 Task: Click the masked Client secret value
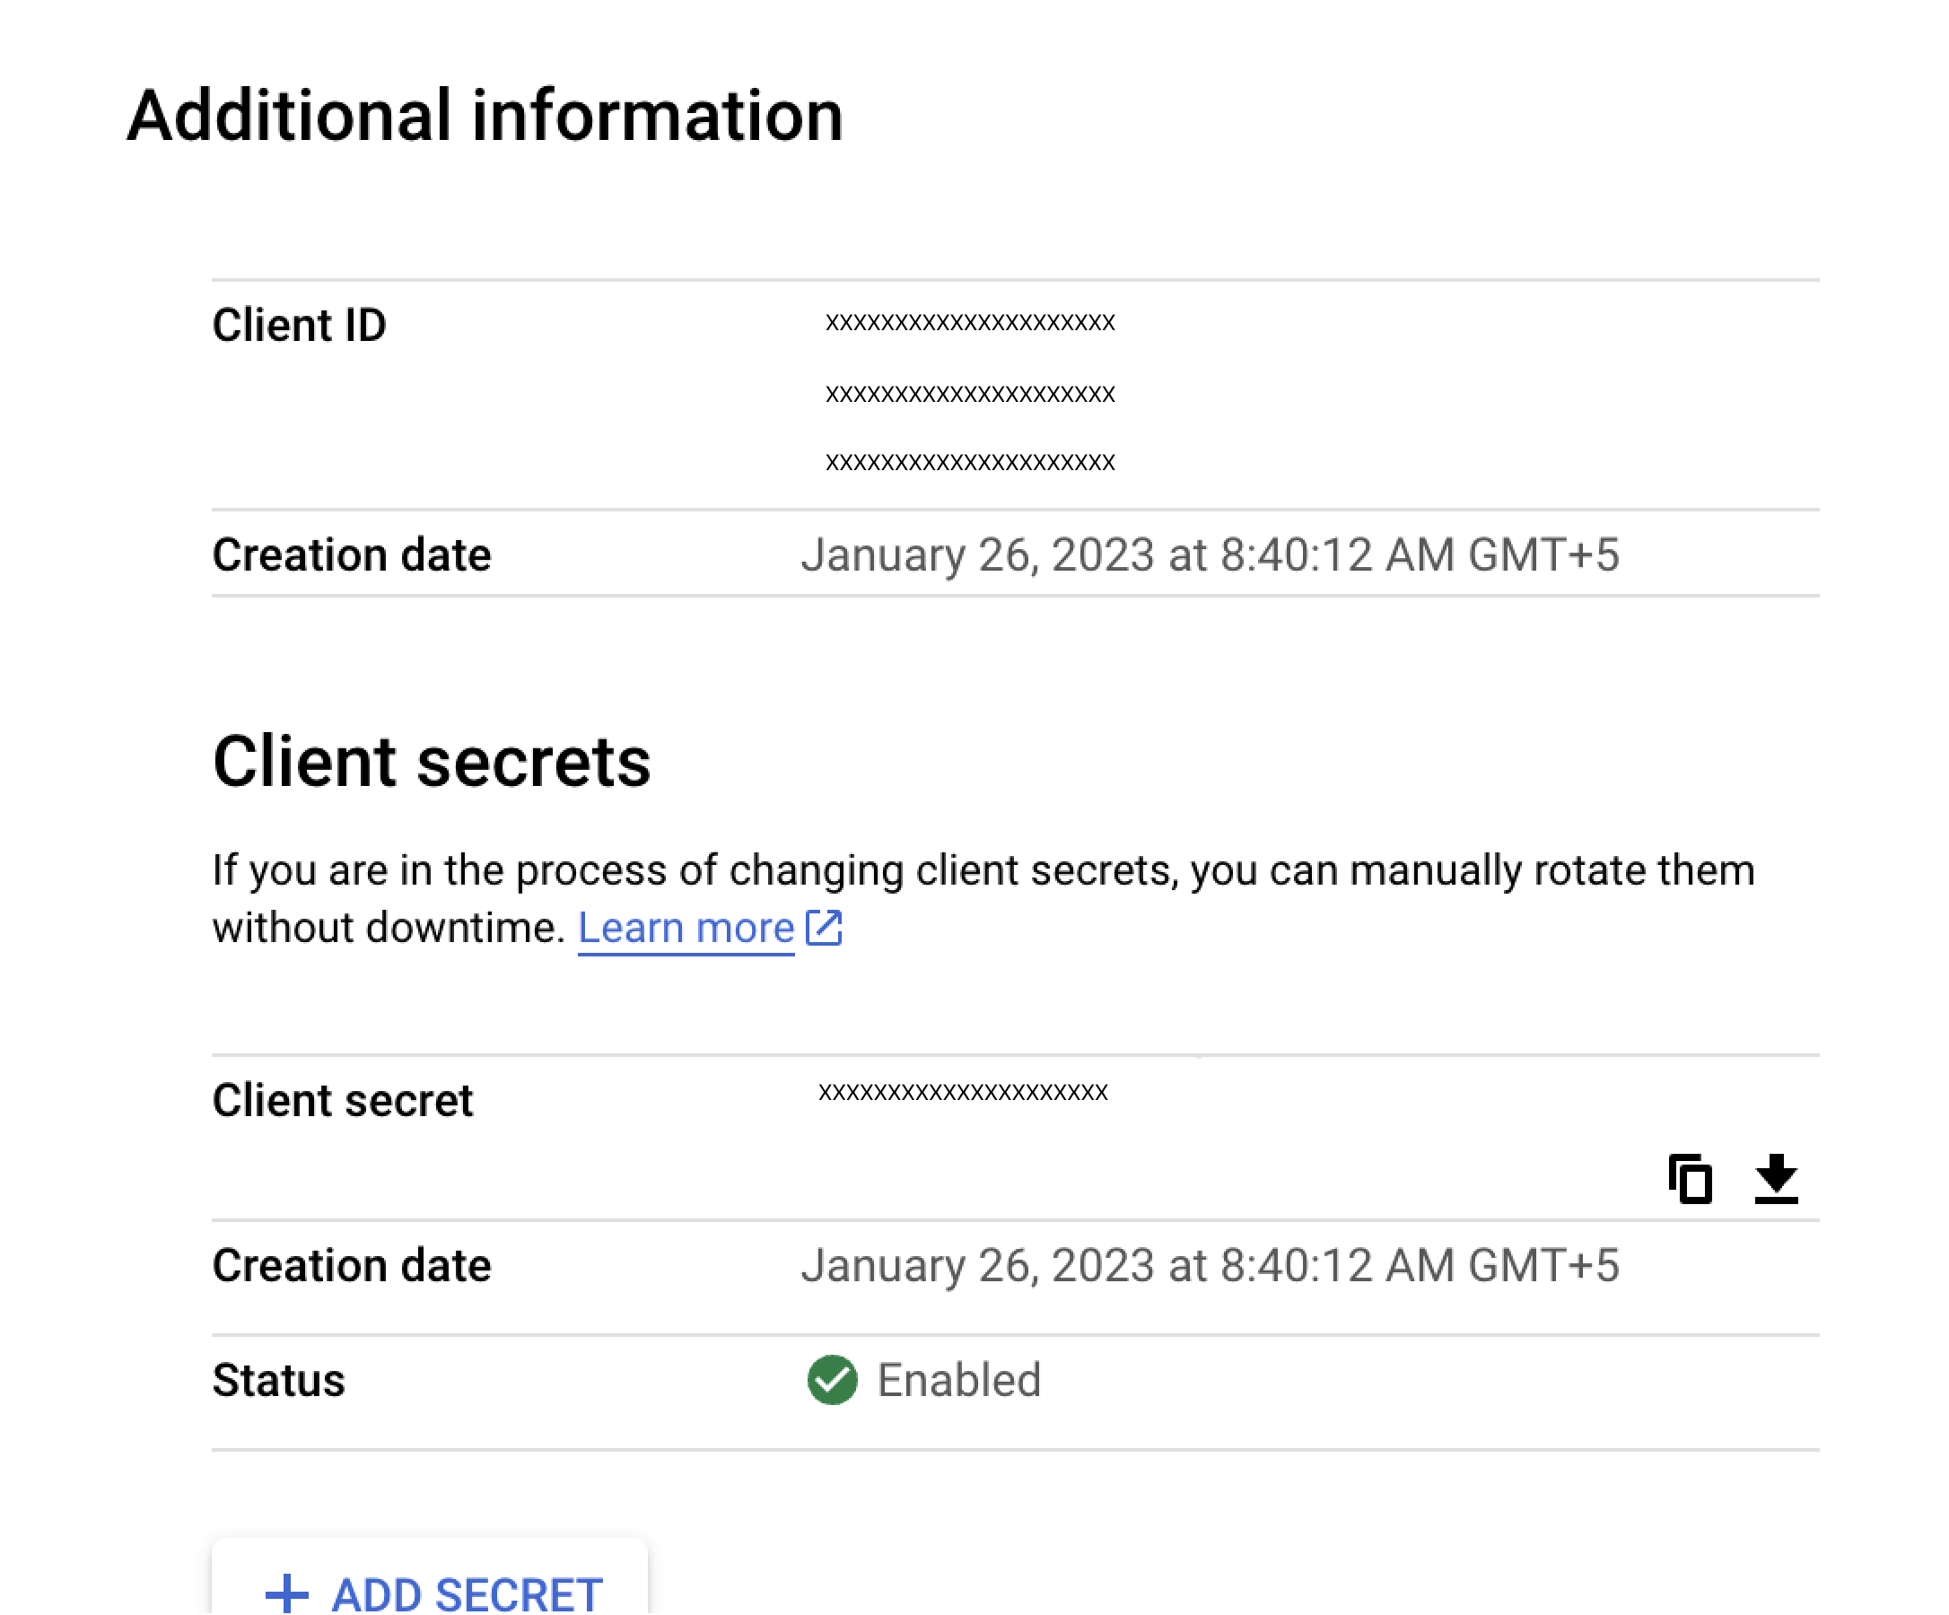963,1092
